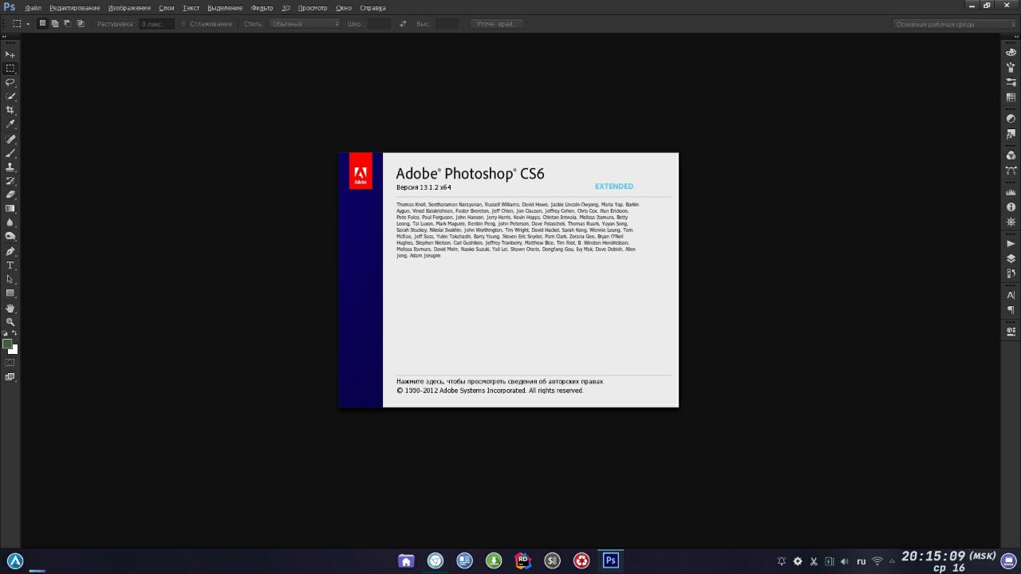Viewport: 1021px width, 574px height.
Task: Open the Основная рабочая среда workspace dropdown
Action: coord(955,24)
